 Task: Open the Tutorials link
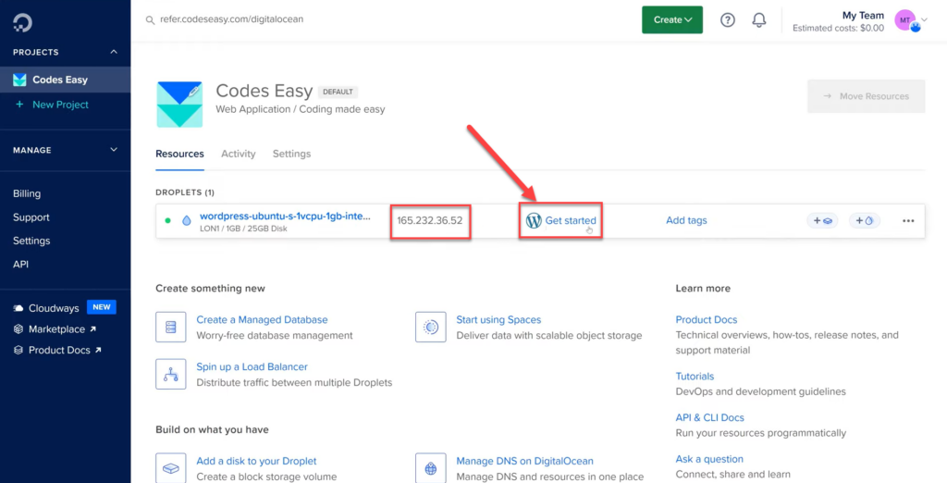(x=695, y=376)
